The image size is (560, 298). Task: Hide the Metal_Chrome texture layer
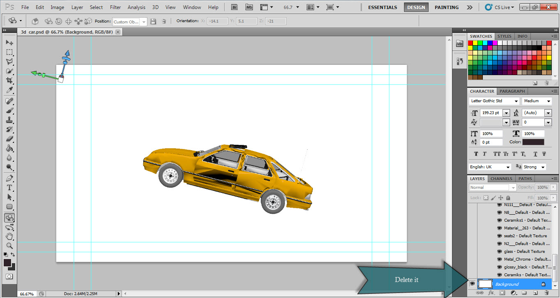click(x=500, y=259)
